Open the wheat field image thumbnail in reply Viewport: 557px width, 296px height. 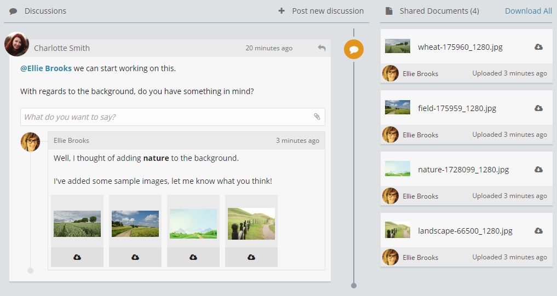77,224
